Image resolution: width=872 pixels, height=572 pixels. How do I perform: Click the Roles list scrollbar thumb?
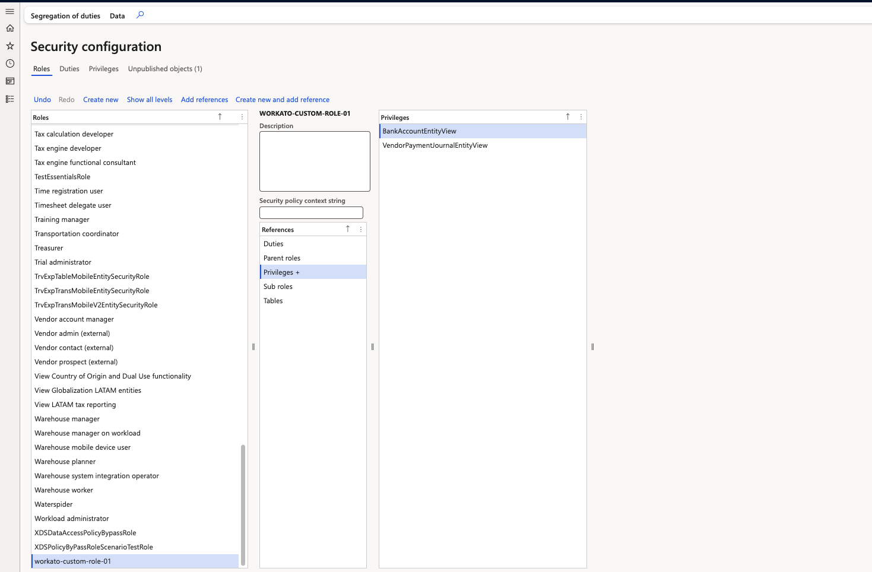point(243,504)
